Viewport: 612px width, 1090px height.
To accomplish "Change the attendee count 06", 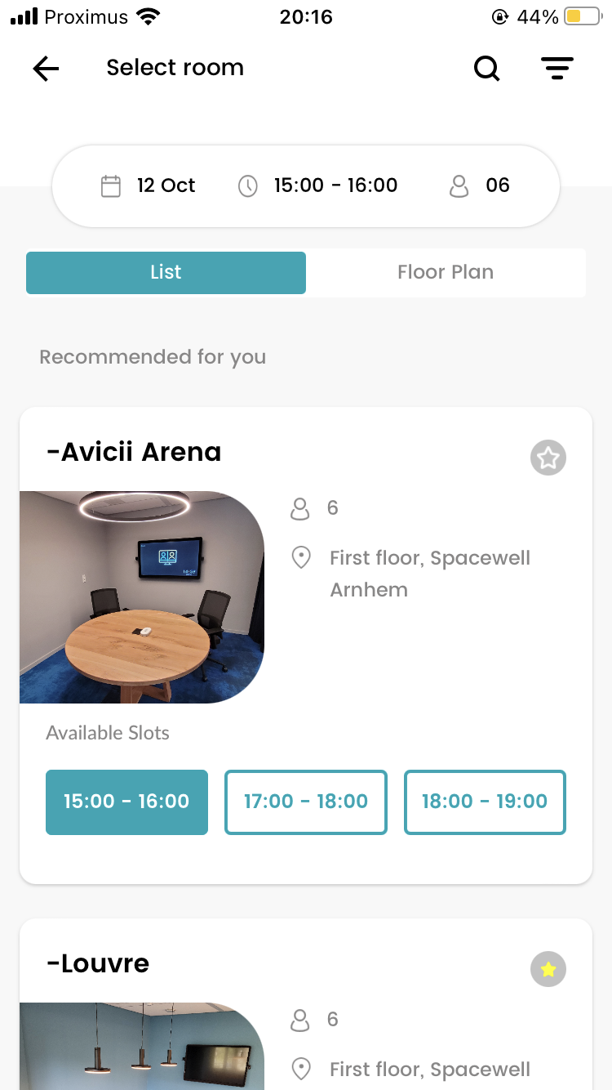I will coord(498,186).
